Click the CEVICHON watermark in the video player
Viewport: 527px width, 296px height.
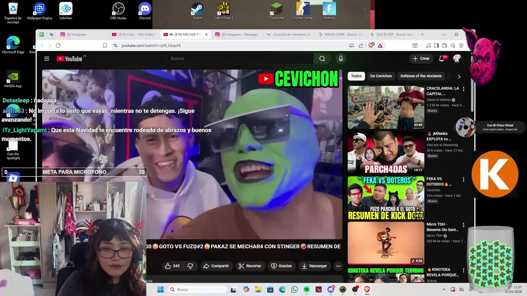pyautogui.click(x=298, y=79)
